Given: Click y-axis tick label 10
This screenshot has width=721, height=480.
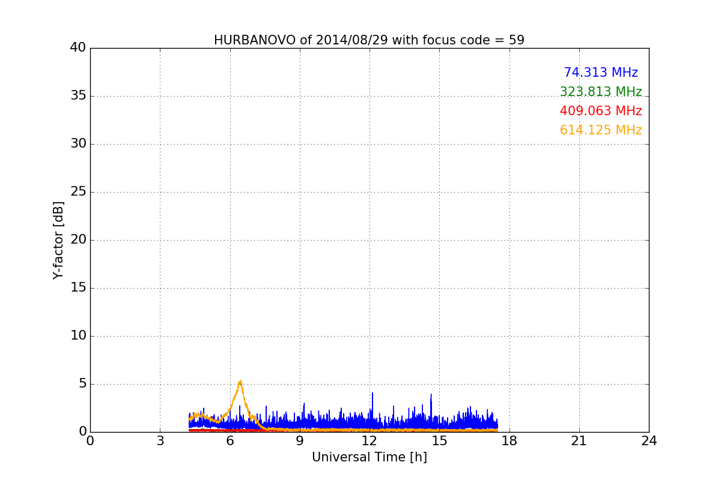Looking at the screenshot, I should (78, 335).
